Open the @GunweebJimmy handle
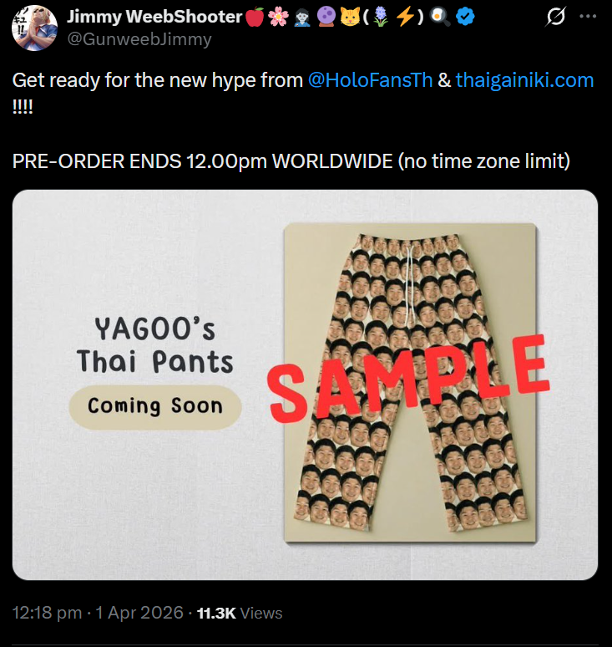612x647 pixels. (x=139, y=39)
